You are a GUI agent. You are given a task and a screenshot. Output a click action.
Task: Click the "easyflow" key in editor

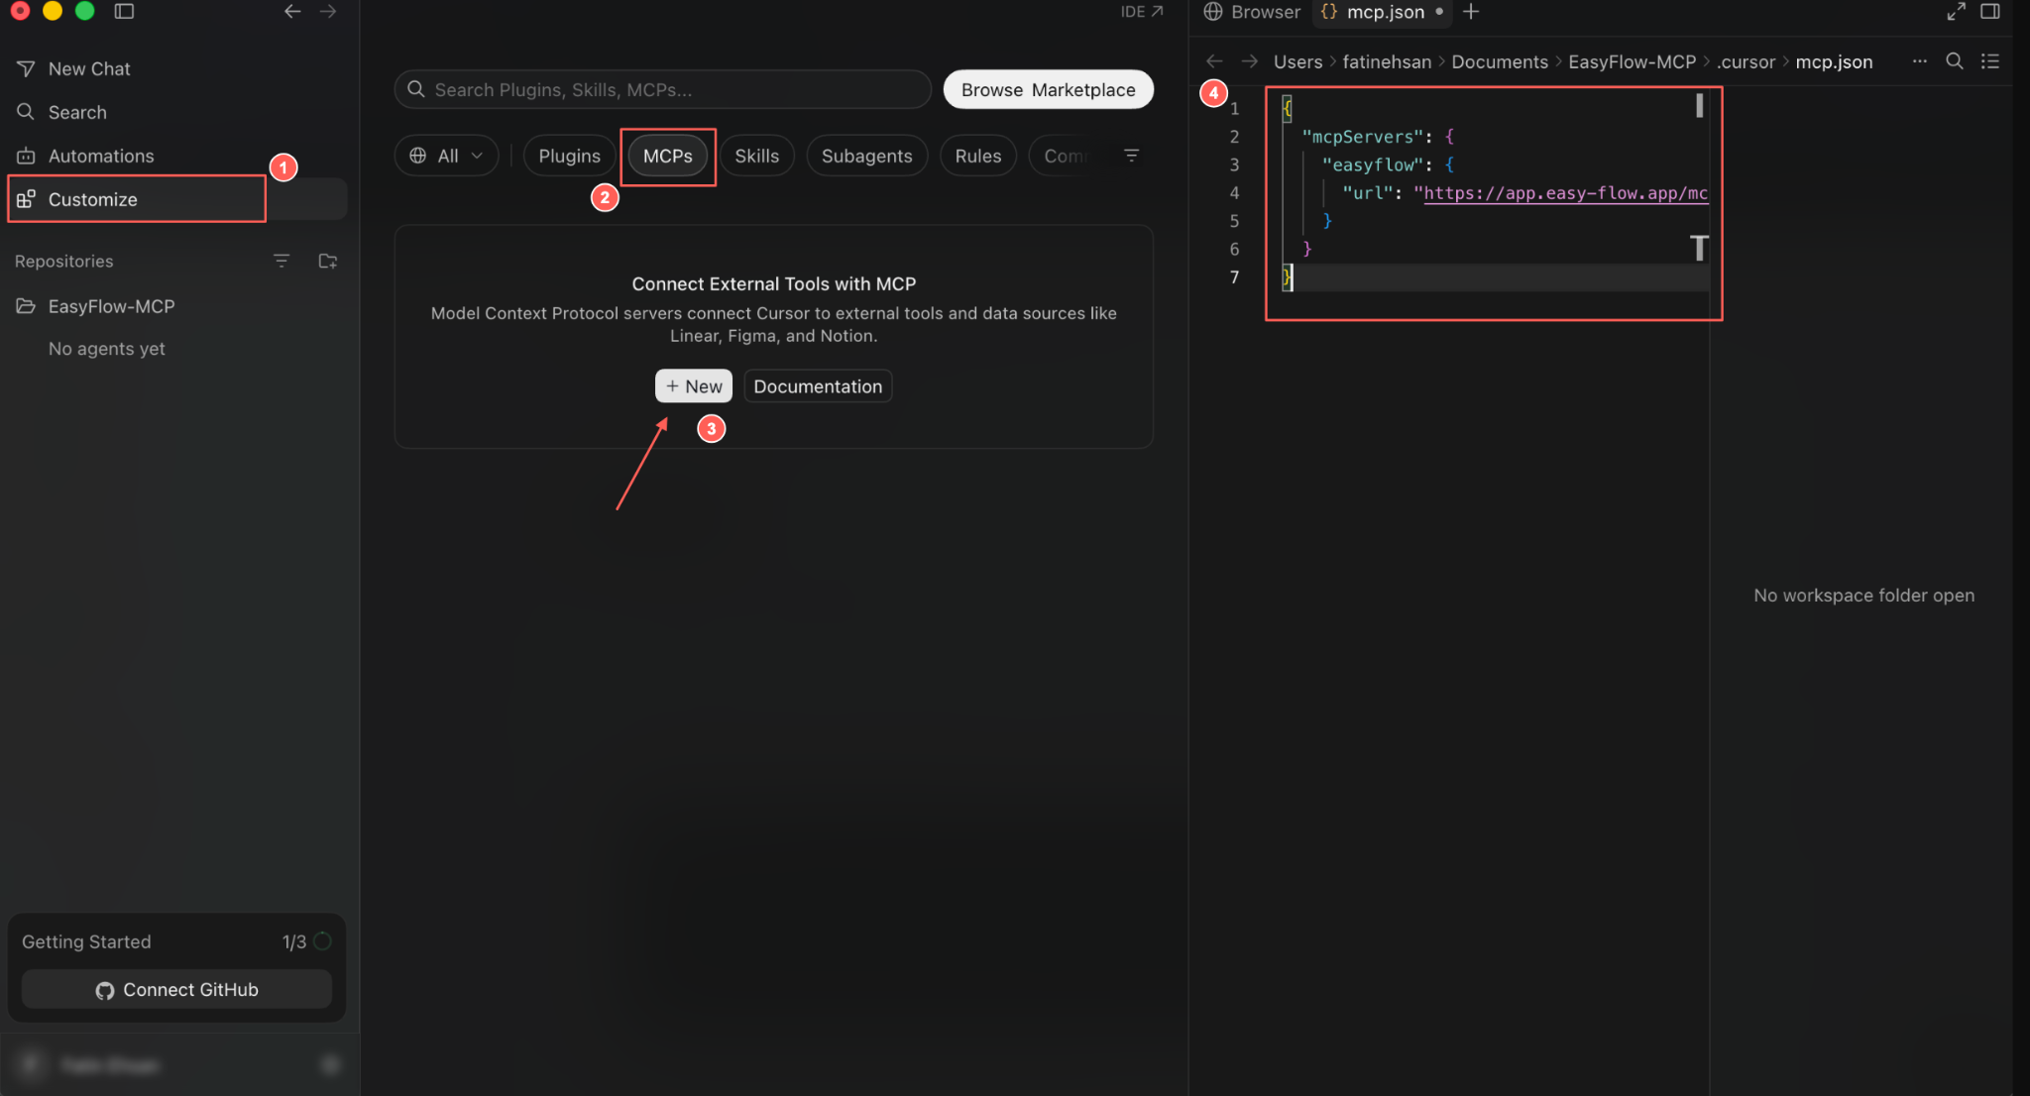point(1373,164)
